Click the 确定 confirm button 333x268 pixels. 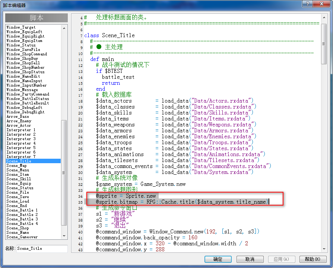[x=218, y=259]
